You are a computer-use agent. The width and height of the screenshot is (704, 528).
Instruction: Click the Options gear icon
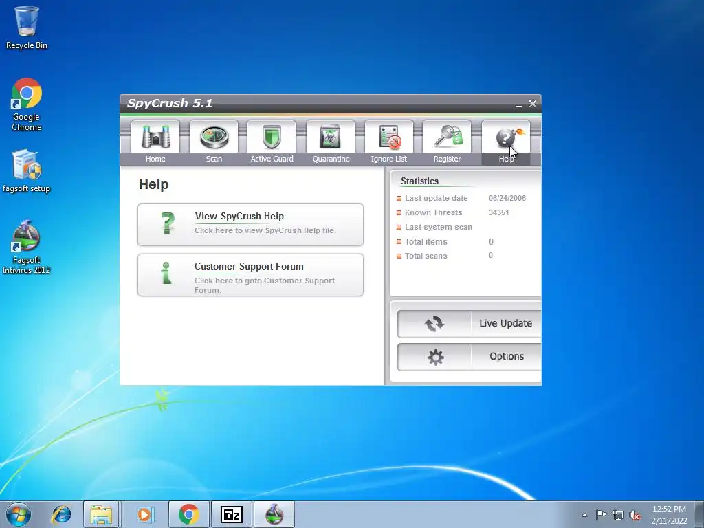pos(435,357)
